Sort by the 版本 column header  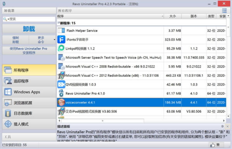click(194, 16)
